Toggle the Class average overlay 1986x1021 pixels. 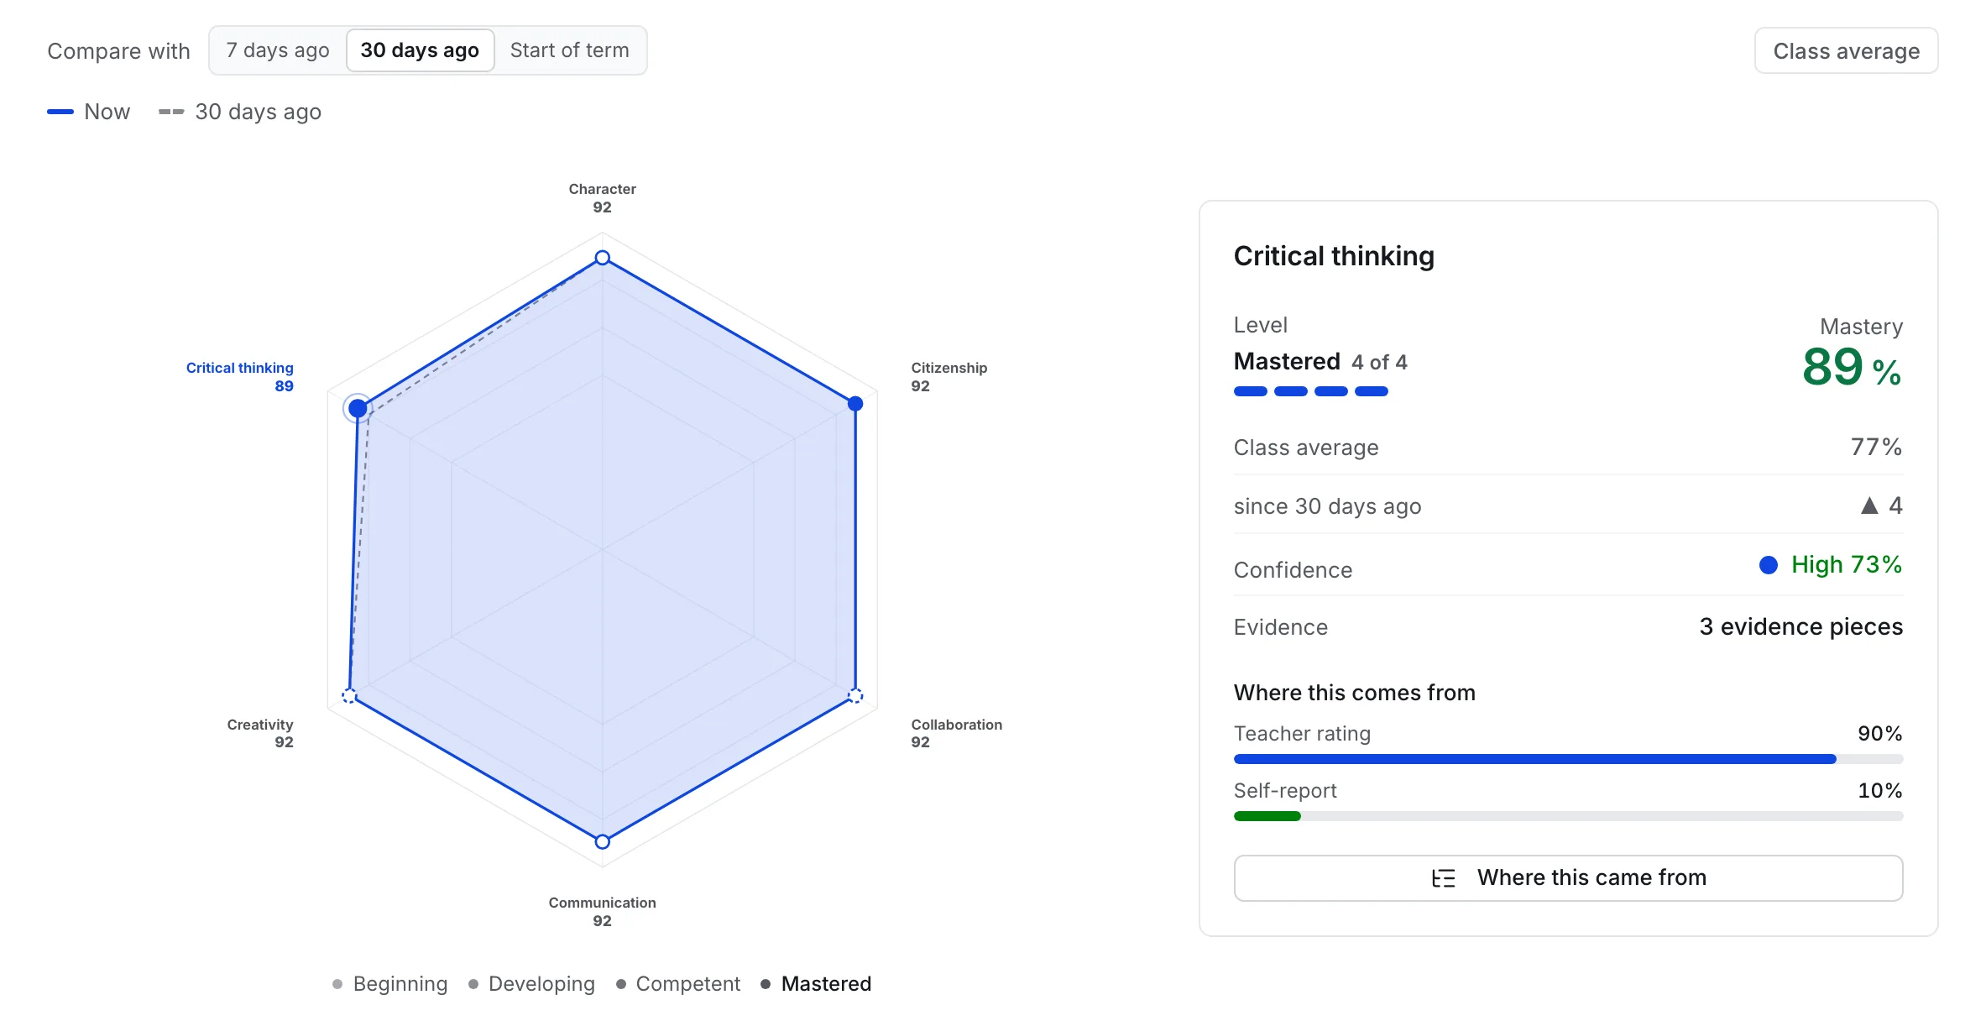point(1846,51)
